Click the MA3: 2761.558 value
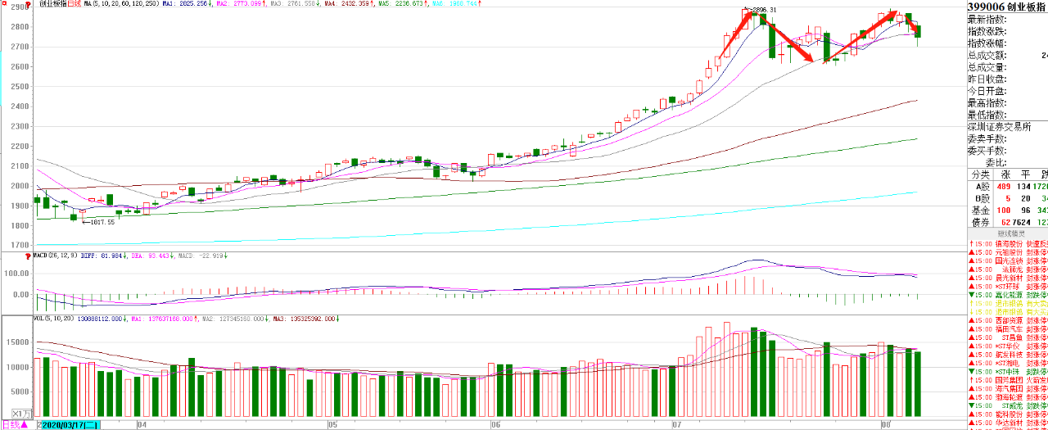The width and height of the screenshot is (1048, 430). (x=295, y=4)
